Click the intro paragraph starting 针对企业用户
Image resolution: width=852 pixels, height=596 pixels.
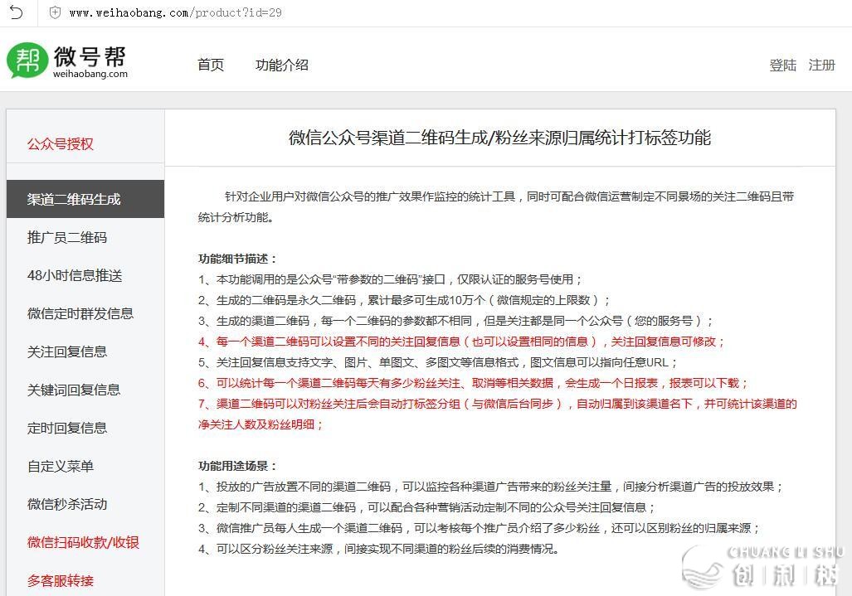(x=496, y=206)
